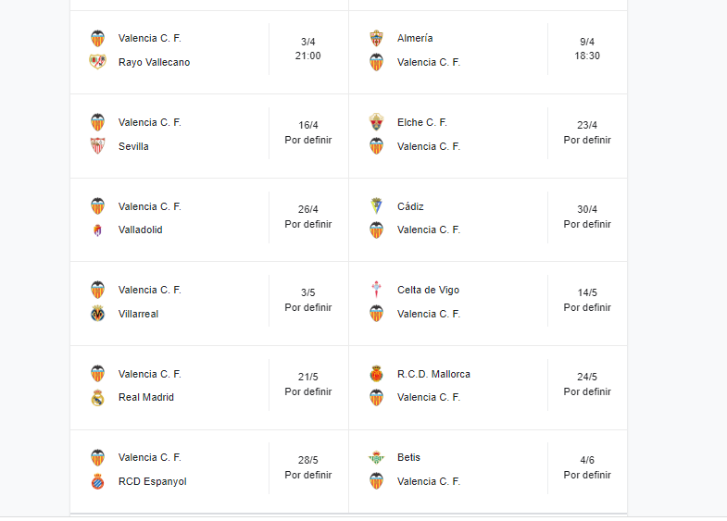The width and height of the screenshot is (727, 521).
Task: Click the Elche C. F. crest icon
Action: pos(377,122)
